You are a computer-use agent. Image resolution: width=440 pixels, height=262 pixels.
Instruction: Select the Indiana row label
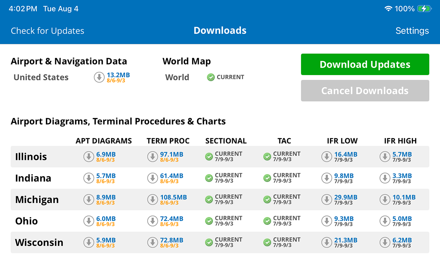(33, 178)
